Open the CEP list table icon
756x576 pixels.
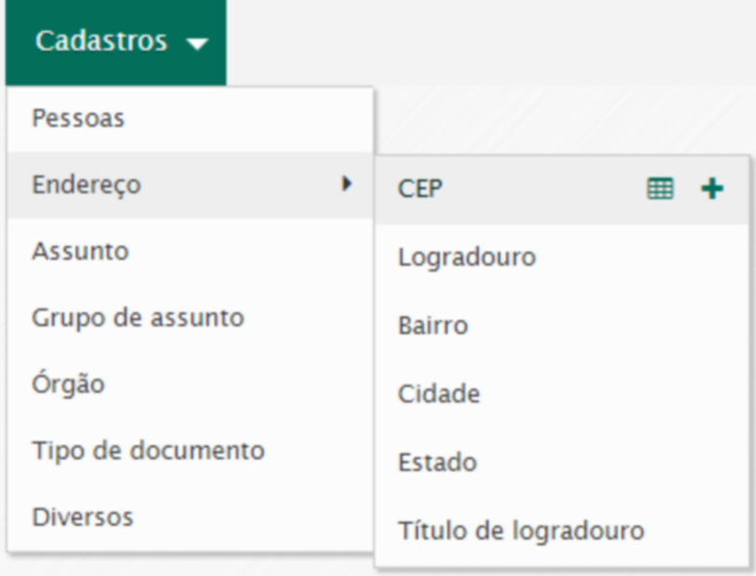coord(661,189)
